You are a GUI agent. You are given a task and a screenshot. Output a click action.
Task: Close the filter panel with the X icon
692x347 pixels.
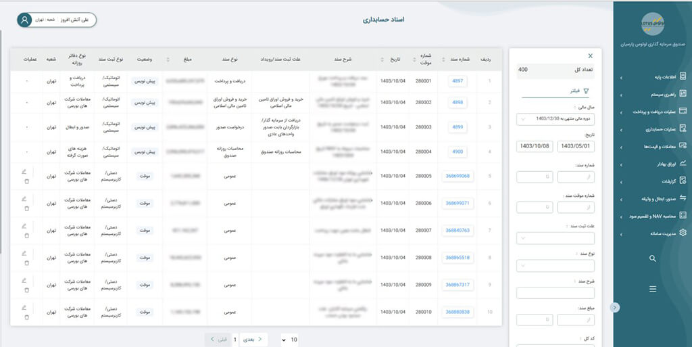(x=590, y=56)
